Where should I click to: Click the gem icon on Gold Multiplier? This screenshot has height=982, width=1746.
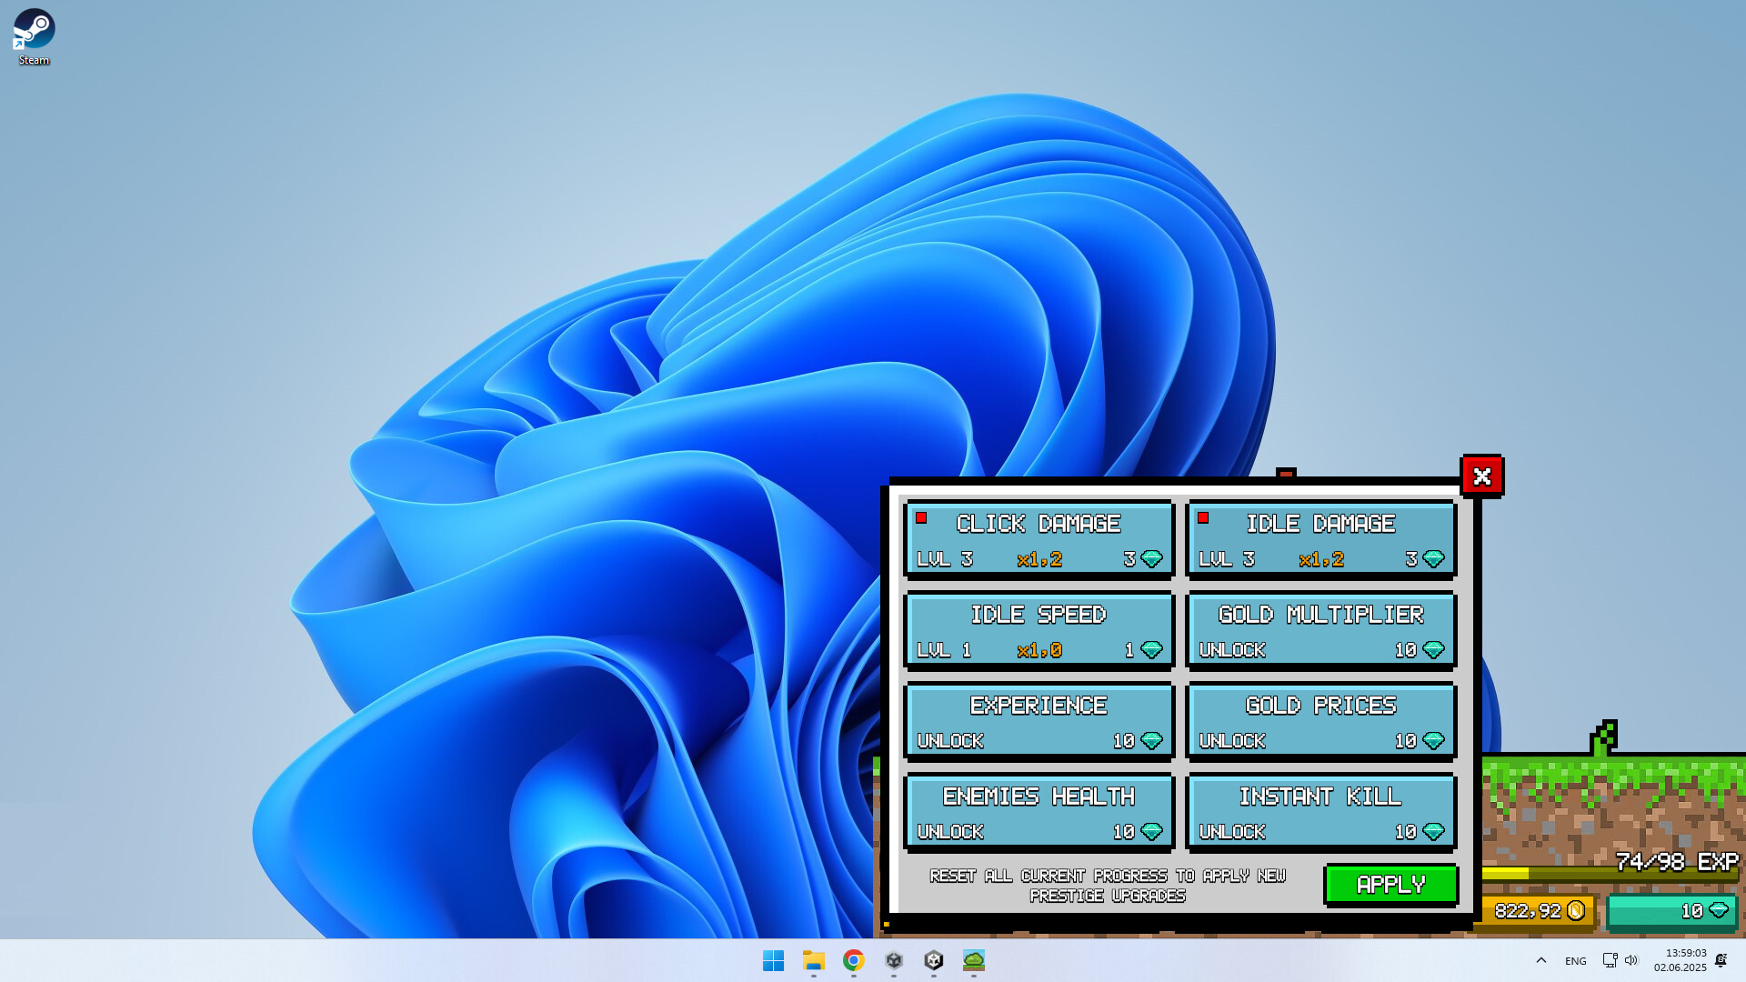click(1433, 650)
